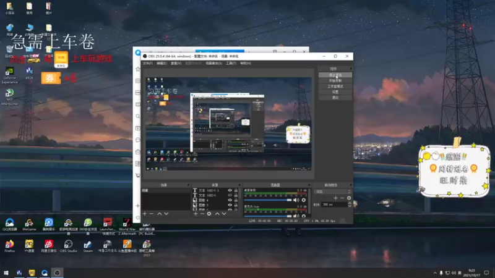Open Steam desktop shortcut

pyautogui.click(x=88, y=246)
